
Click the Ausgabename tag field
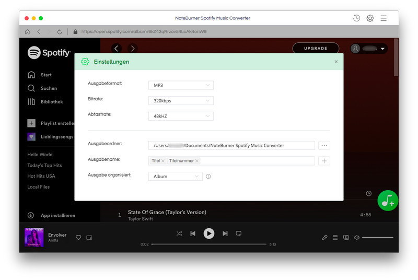231,161
